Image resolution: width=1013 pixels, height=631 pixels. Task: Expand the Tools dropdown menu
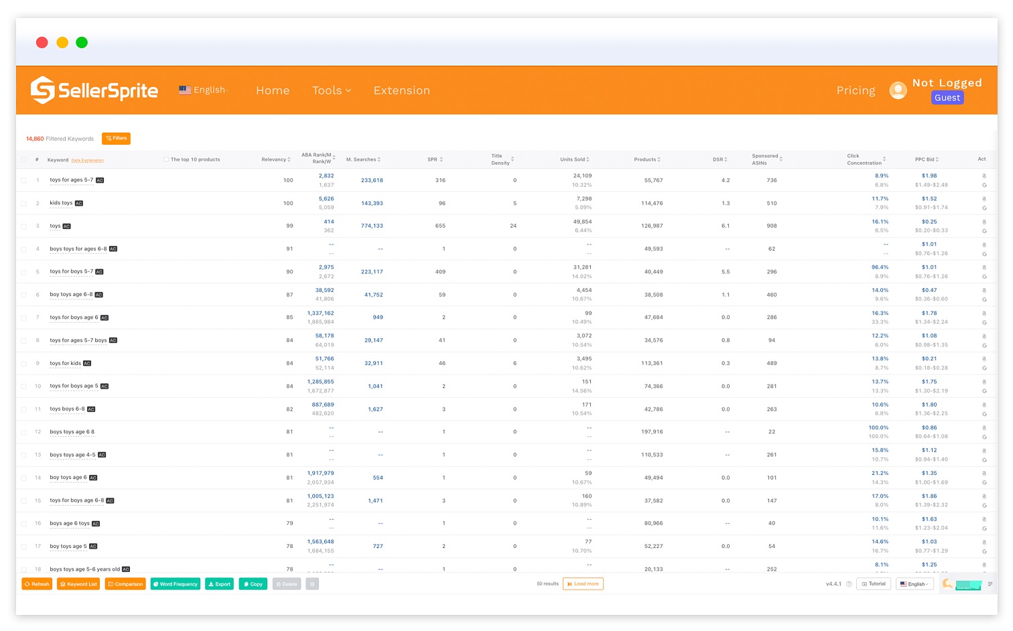pos(332,90)
